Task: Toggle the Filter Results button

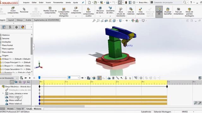Action: click(28, 82)
